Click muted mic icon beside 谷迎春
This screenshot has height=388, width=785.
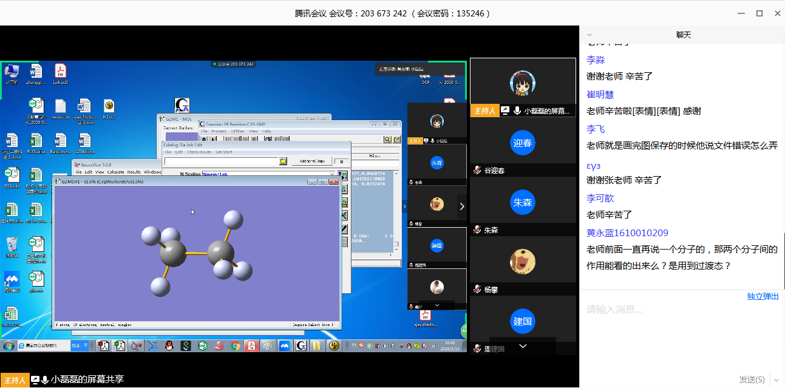(477, 171)
